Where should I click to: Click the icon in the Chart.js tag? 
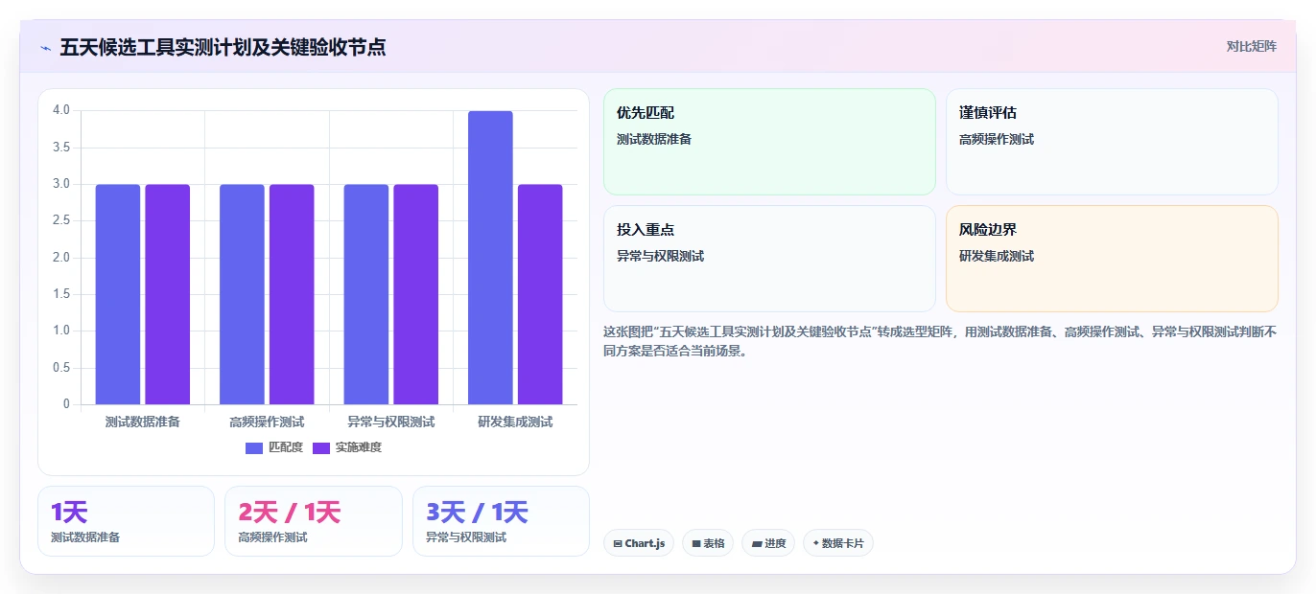pos(618,544)
